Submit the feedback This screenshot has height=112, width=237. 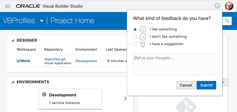click(206, 85)
